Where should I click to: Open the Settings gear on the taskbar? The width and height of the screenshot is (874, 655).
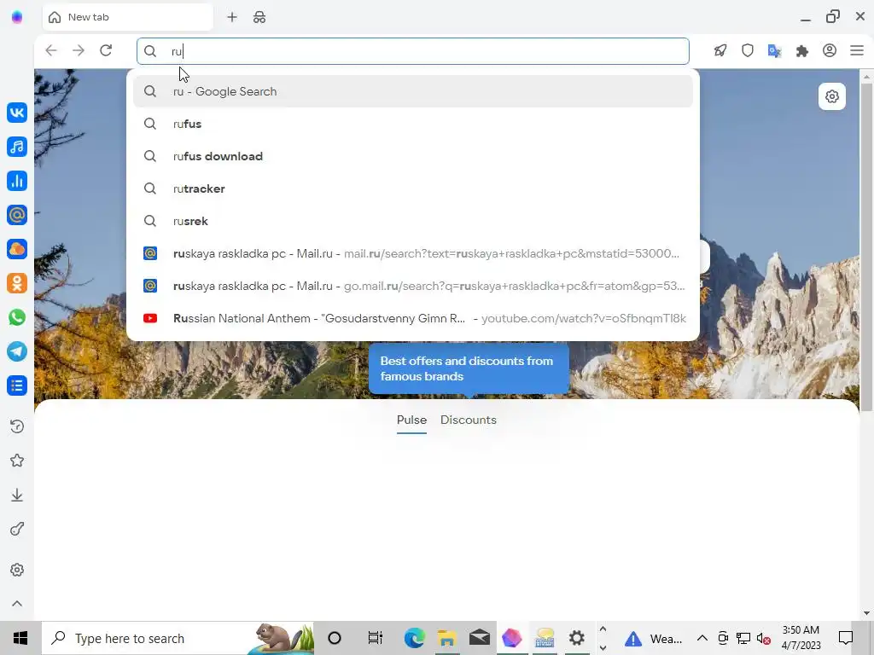coord(576,638)
